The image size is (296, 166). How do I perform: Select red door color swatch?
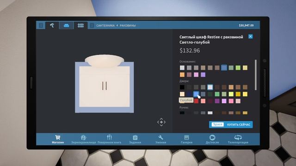coord(196,101)
